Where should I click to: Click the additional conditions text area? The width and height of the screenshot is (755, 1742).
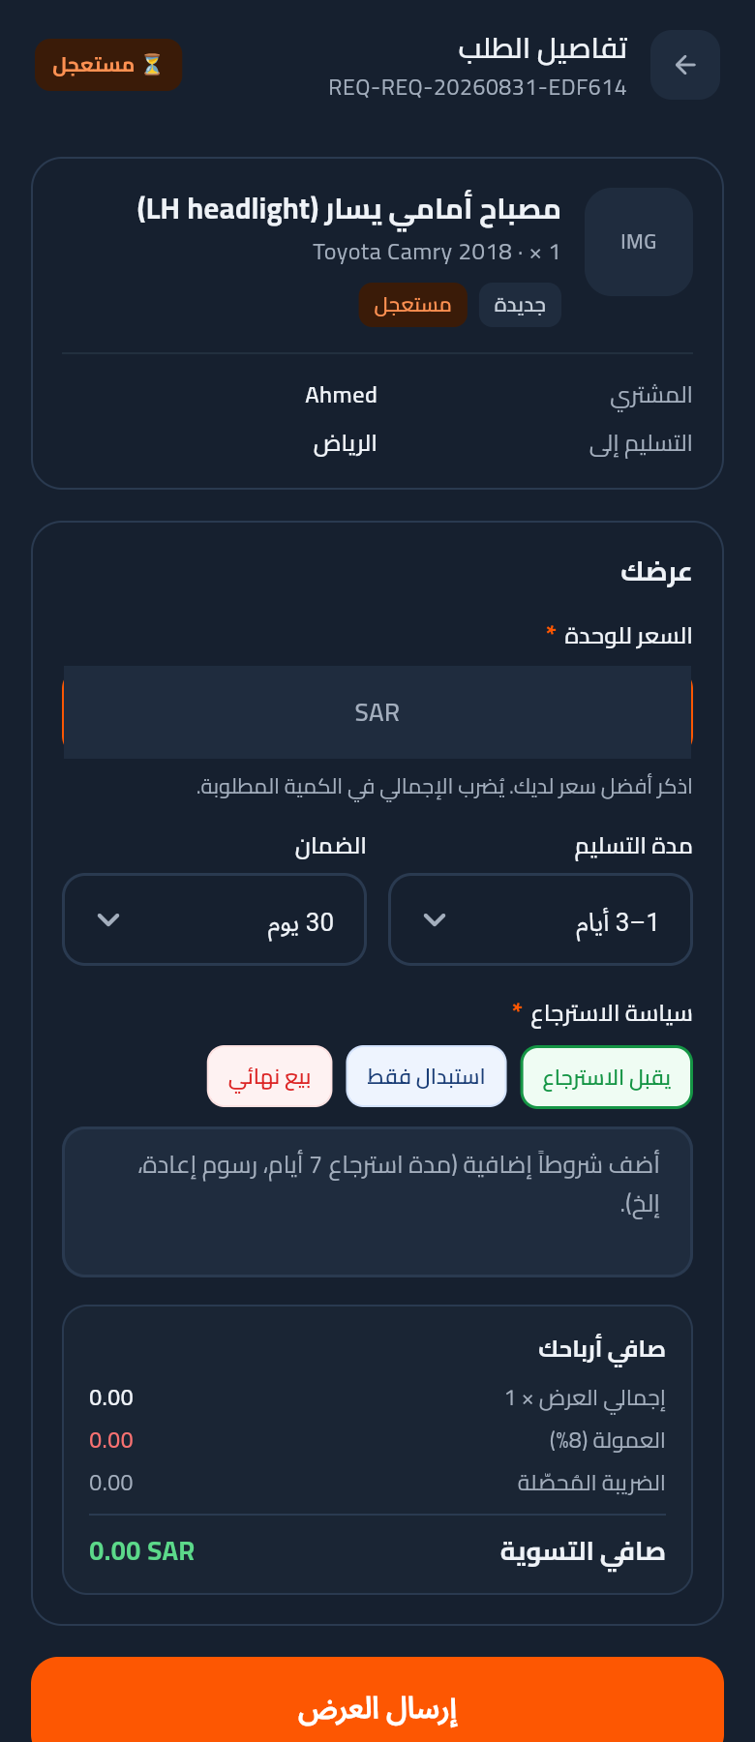click(377, 1202)
